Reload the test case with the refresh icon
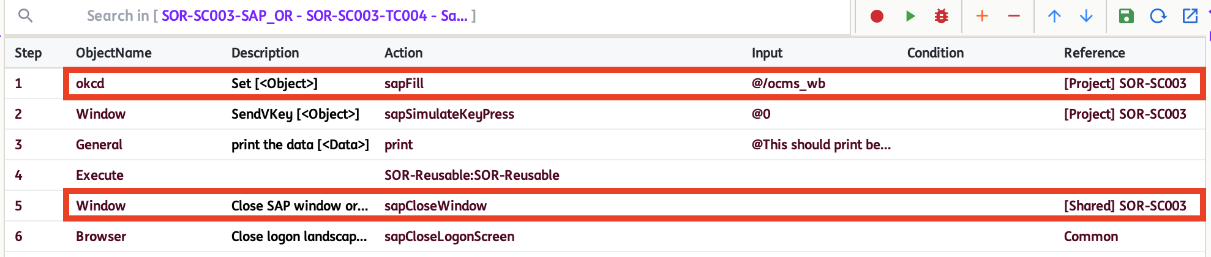The image size is (1211, 257). 1158,16
